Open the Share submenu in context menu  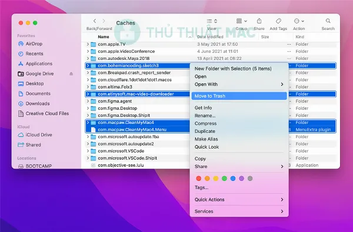tap(239, 167)
